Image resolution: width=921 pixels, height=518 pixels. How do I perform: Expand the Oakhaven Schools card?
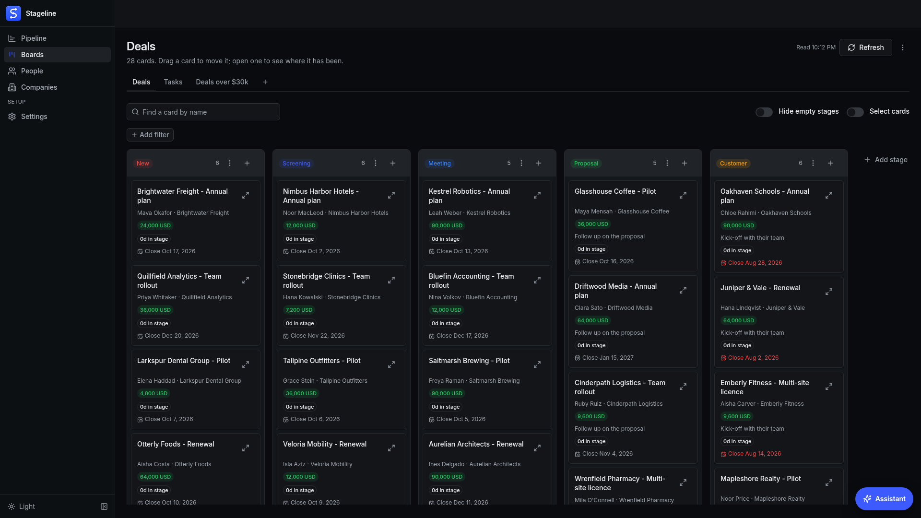(x=829, y=195)
